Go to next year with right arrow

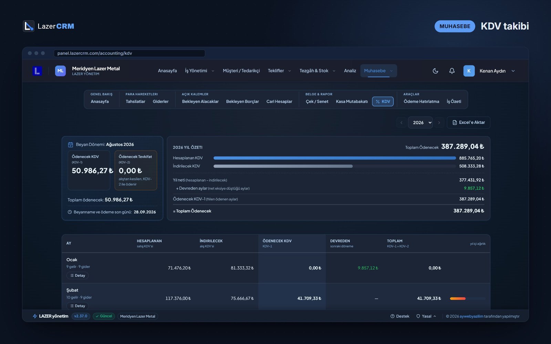tap(439, 122)
